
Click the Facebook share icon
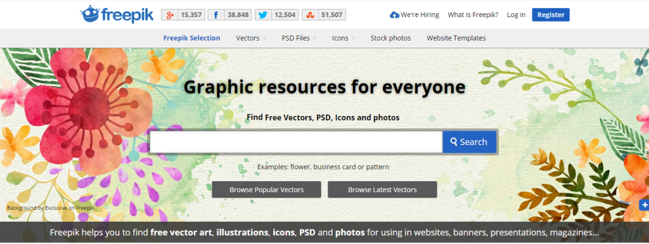[216, 15]
